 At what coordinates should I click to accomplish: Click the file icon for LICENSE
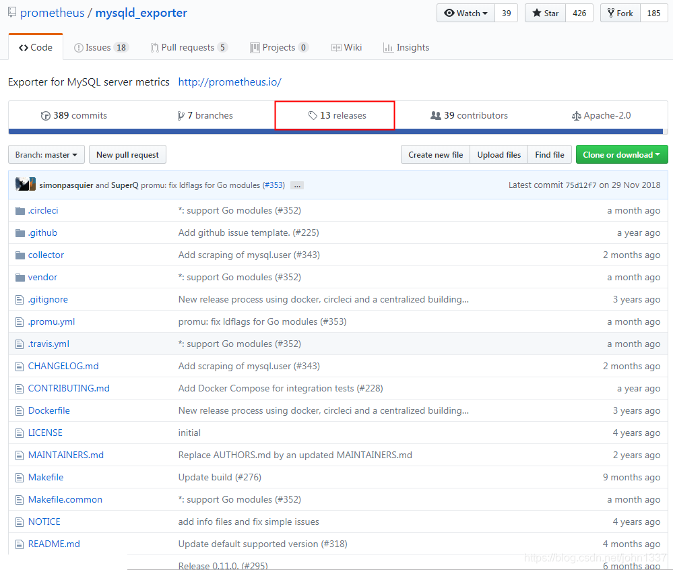20,433
